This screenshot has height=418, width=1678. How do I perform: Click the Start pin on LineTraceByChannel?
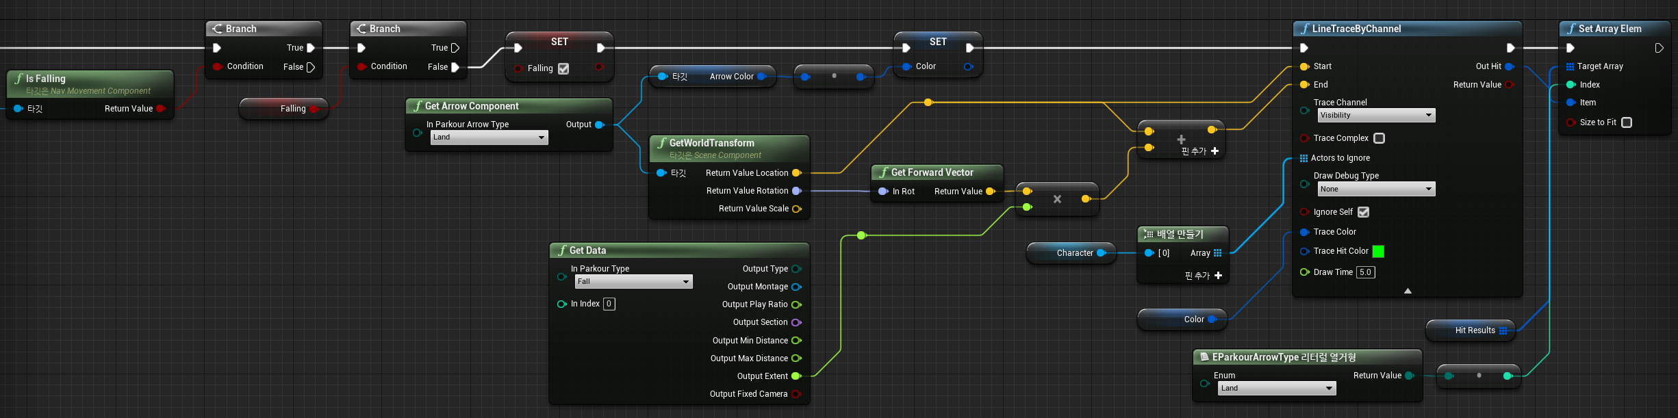click(x=1305, y=66)
